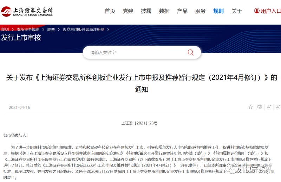Click the 发行上市审核 section heading
281x182 pixels.
click(x=21, y=38)
